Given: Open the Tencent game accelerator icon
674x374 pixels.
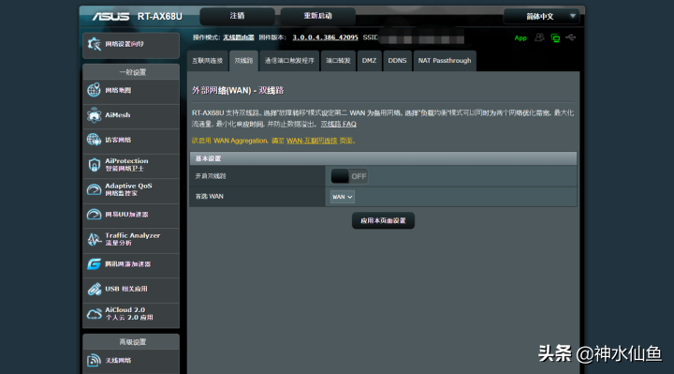Looking at the screenshot, I should click(x=94, y=263).
